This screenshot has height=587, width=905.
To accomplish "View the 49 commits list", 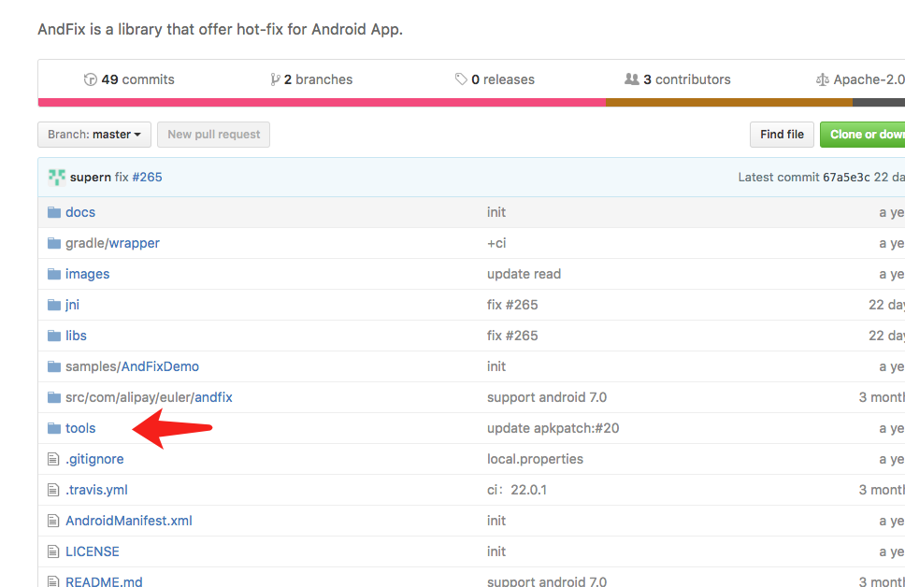I will point(137,79).
